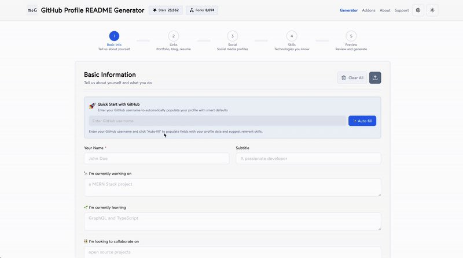Open the GitHub Stars 23,562 badge
Screen dimensions: 463x258
click(166, 10)
